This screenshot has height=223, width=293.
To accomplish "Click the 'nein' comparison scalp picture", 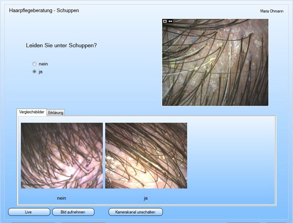I will pyautogui.click(x=62, y=155).
